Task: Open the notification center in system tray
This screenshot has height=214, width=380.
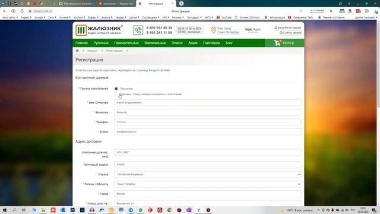Action: [x=374, y=210]
